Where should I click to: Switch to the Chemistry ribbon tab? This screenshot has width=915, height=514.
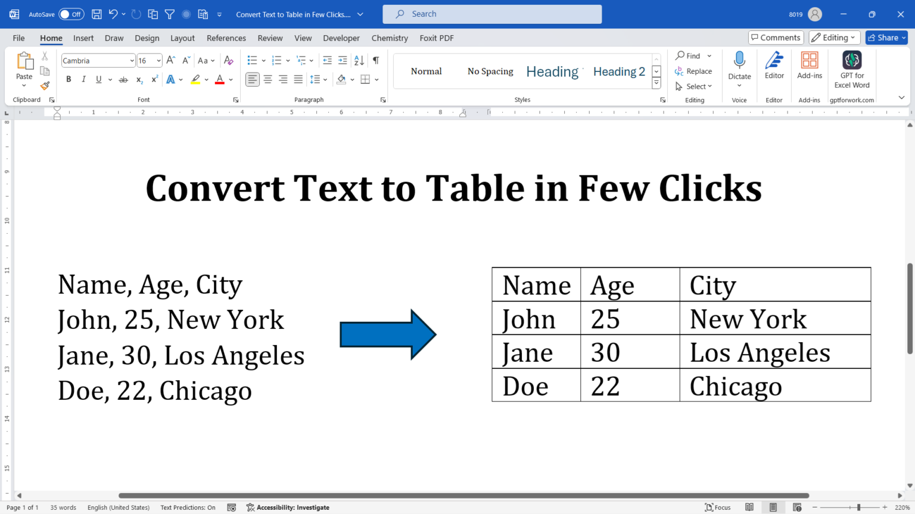(389, 37)
